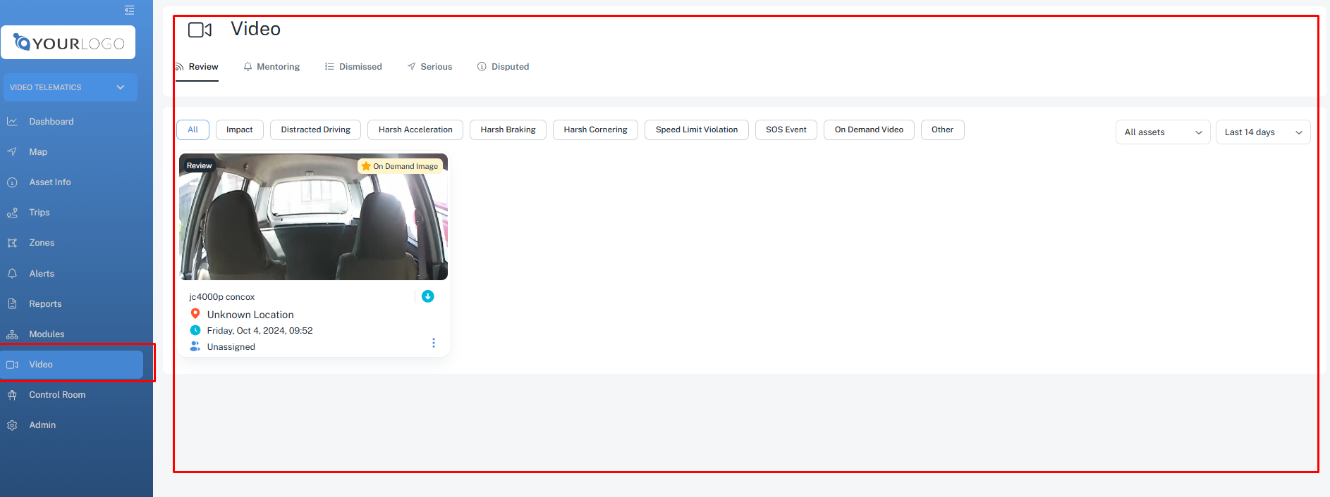Viewport: 1330px width, 497px height.
Task: Click the On Demand Image badge
Action: click(x=401, y=166)
